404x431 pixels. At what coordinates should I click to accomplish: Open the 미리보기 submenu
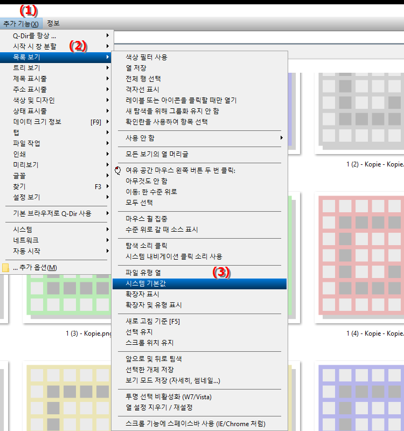pyautogui.click(x=57, y=165)
